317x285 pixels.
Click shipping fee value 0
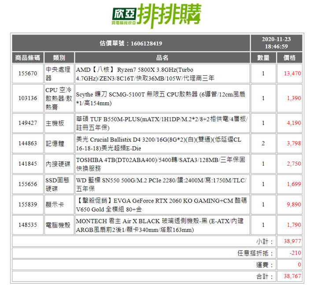pyautogui.click(x=299, y=265)
